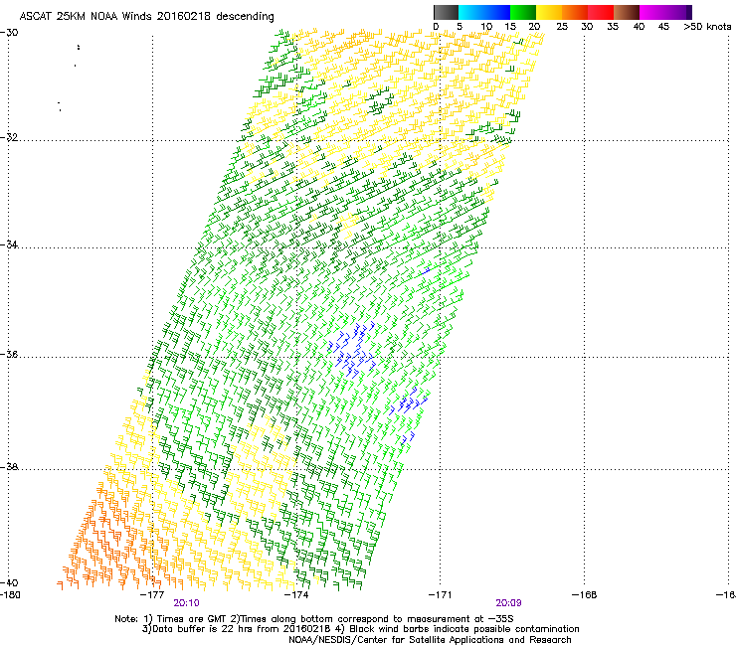The height and width of the screenshot is (646, 736).
Task: Click the '35' label under the color bar
Action: [x=613, y=27]
